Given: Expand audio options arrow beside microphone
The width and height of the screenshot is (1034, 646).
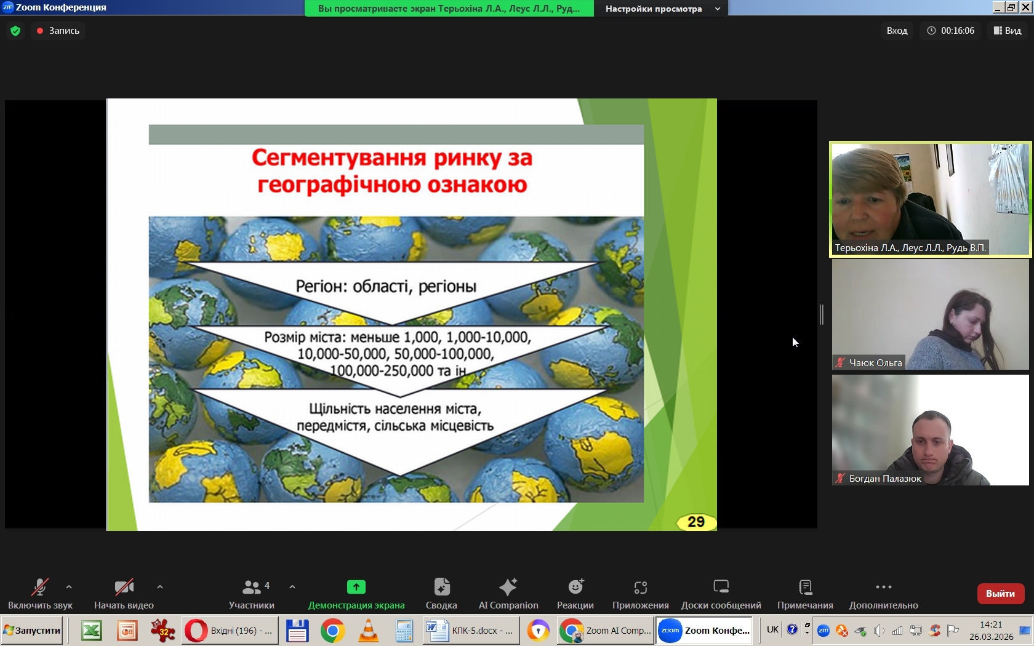Looking at the screenshot, I should coord(69,587).
